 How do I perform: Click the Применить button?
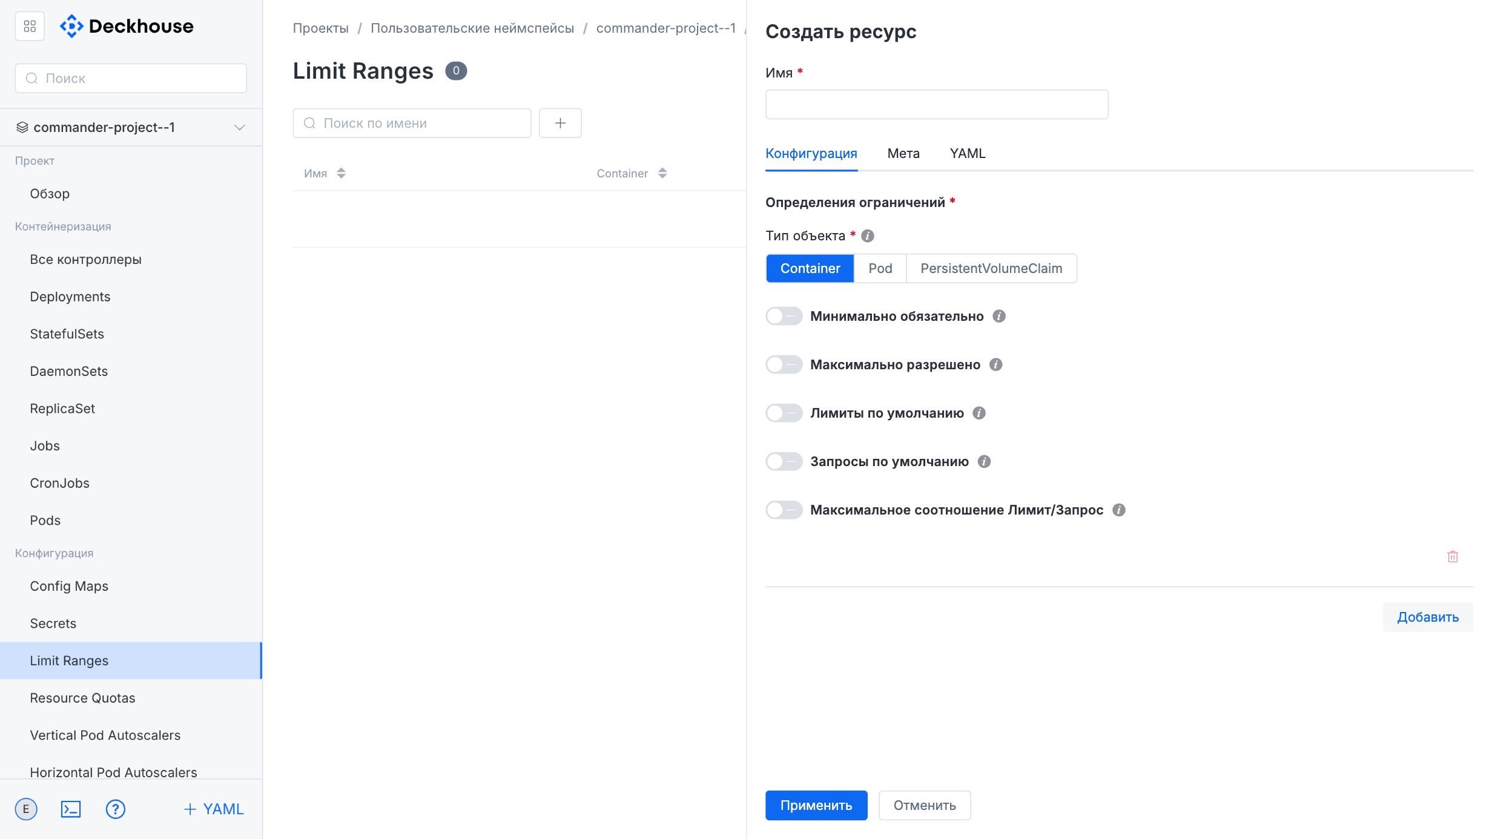tap(816, 805)
